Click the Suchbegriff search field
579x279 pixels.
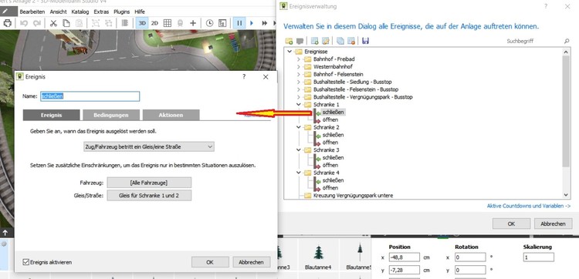click(x=533, y=42)
